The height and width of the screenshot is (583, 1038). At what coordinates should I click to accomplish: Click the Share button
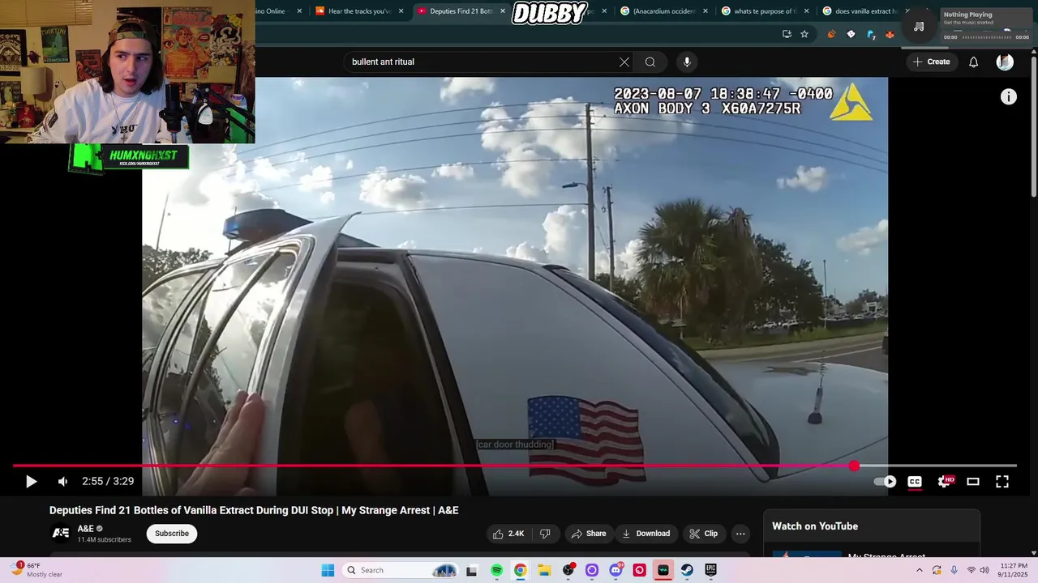pos(589,534)
